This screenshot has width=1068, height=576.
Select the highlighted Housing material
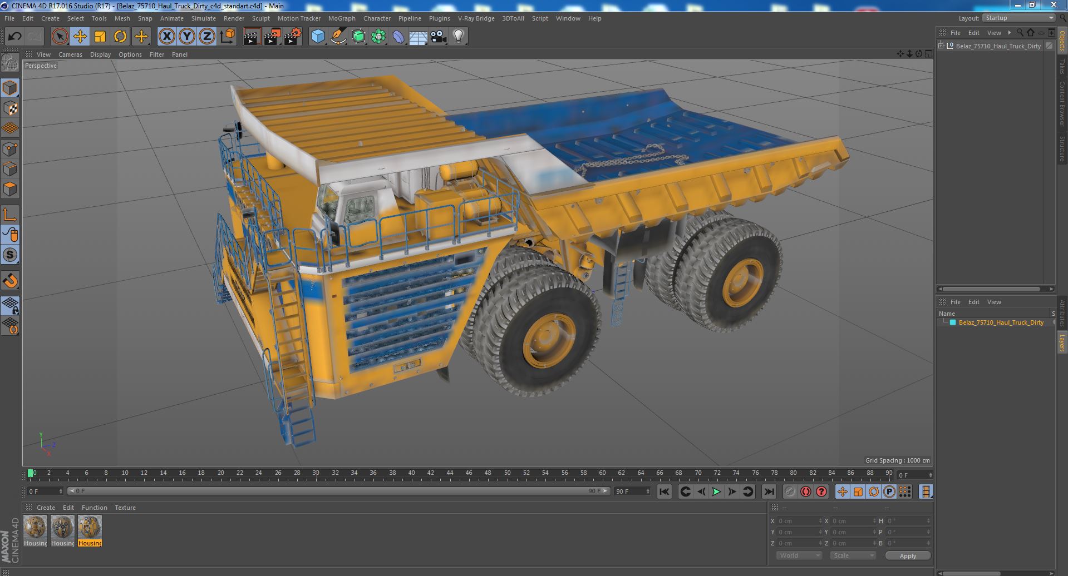[90, 530]
